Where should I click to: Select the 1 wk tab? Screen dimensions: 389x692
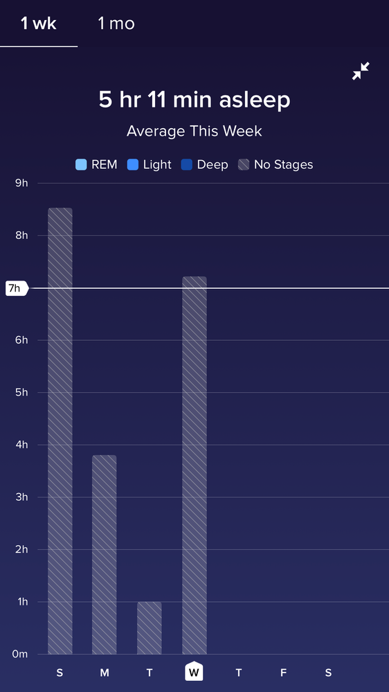pos(38,24)
